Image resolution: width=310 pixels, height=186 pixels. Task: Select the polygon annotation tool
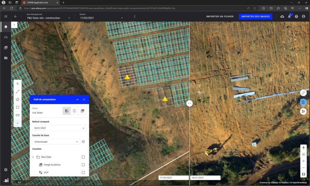pyautogui.click(x=18, y=99)
